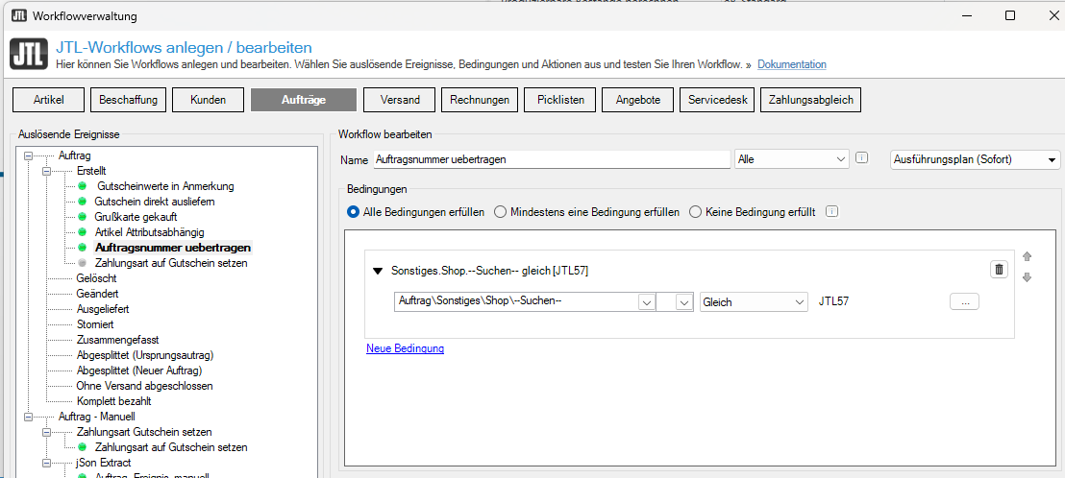1065x478 pixels.
Task: Collapse the Auftrag tree node
Action: (28, 155)
